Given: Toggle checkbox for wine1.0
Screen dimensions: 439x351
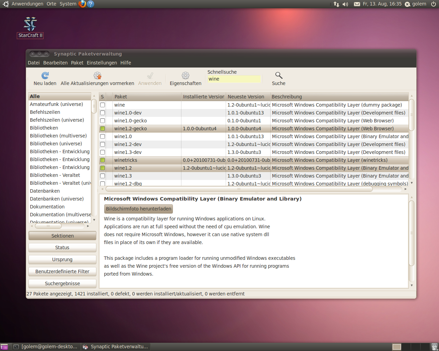Looking at the screenshot, I should (103, 136).
